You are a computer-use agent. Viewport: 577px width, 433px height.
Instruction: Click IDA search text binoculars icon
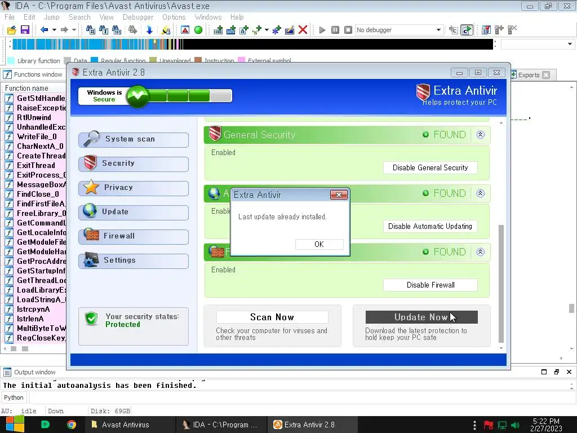[104, 30]
